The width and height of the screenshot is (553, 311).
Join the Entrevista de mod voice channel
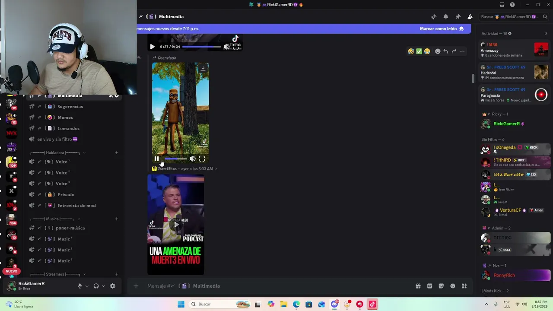click(76, 206)
